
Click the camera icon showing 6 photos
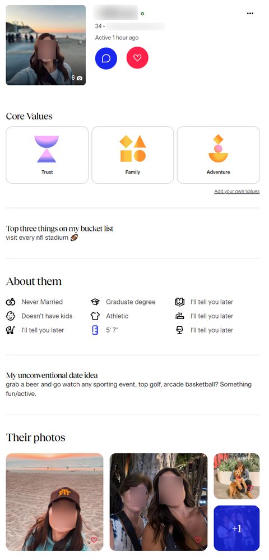[x=80, y=78]
